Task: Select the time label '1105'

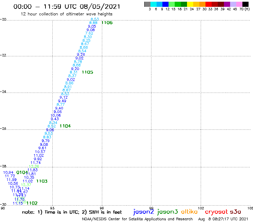Action: pyautogui.click(x=88, y=72)
